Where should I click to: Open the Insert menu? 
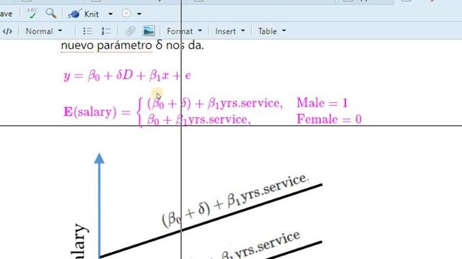click(230, 31)
